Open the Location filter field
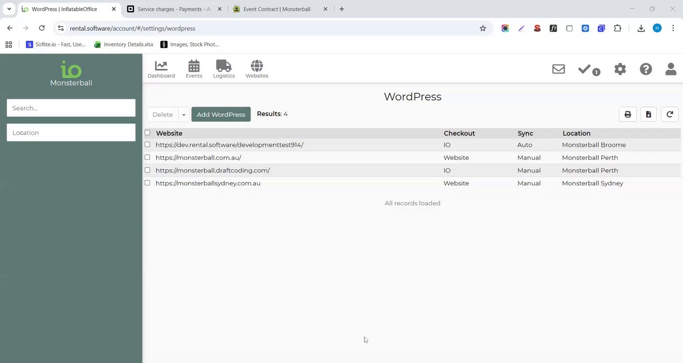683x363 pixels. click(x=71, y=133)
